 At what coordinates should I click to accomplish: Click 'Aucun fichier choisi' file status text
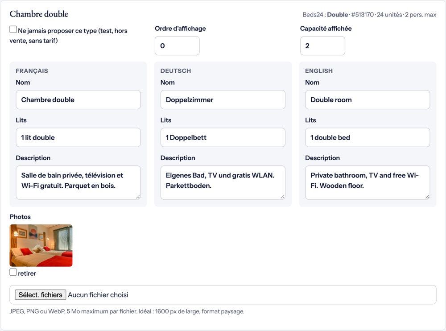[98, 295]
